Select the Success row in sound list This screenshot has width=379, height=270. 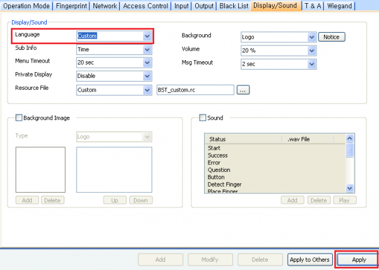pos(217,155)
